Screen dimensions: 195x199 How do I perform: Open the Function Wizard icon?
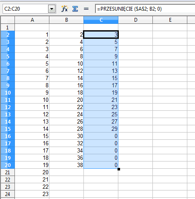(x=65, y=9)
